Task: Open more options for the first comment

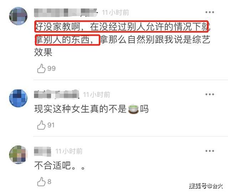Action: pyautogui.click(x=209, y=12)
